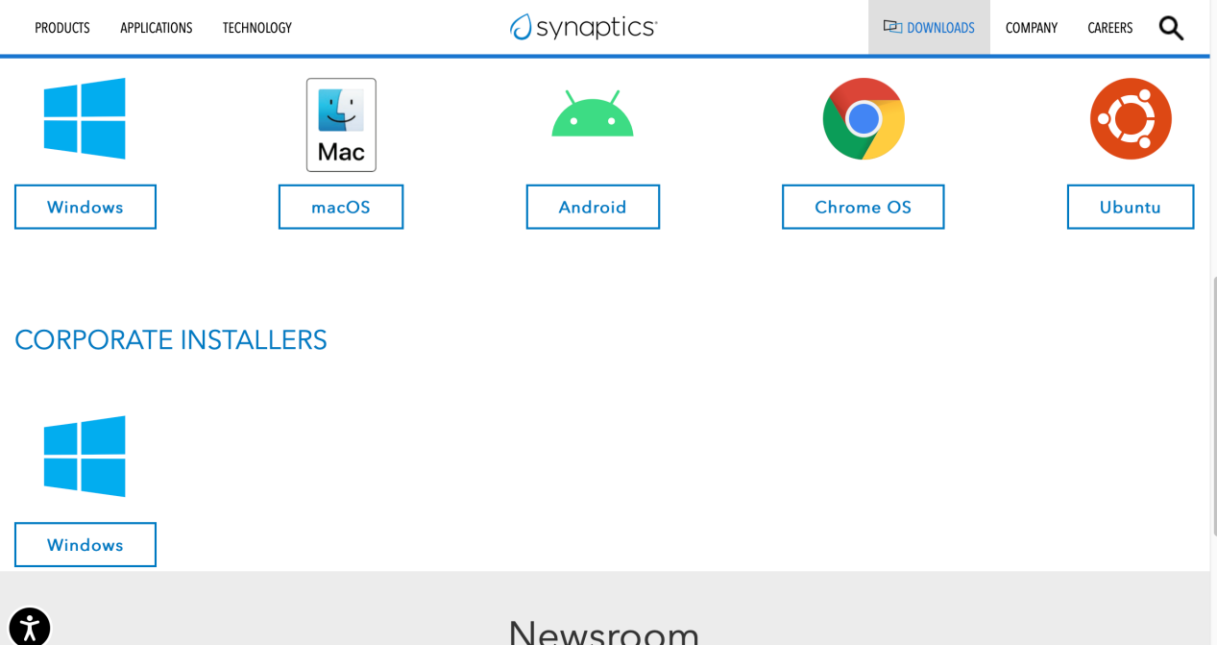Open the search magnifier icon

pyautogui.click(x=1171, y=28)
